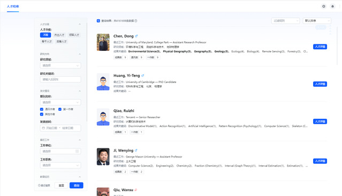
Task: Open the 工作单位 selector
Action: tap(60, 151)
